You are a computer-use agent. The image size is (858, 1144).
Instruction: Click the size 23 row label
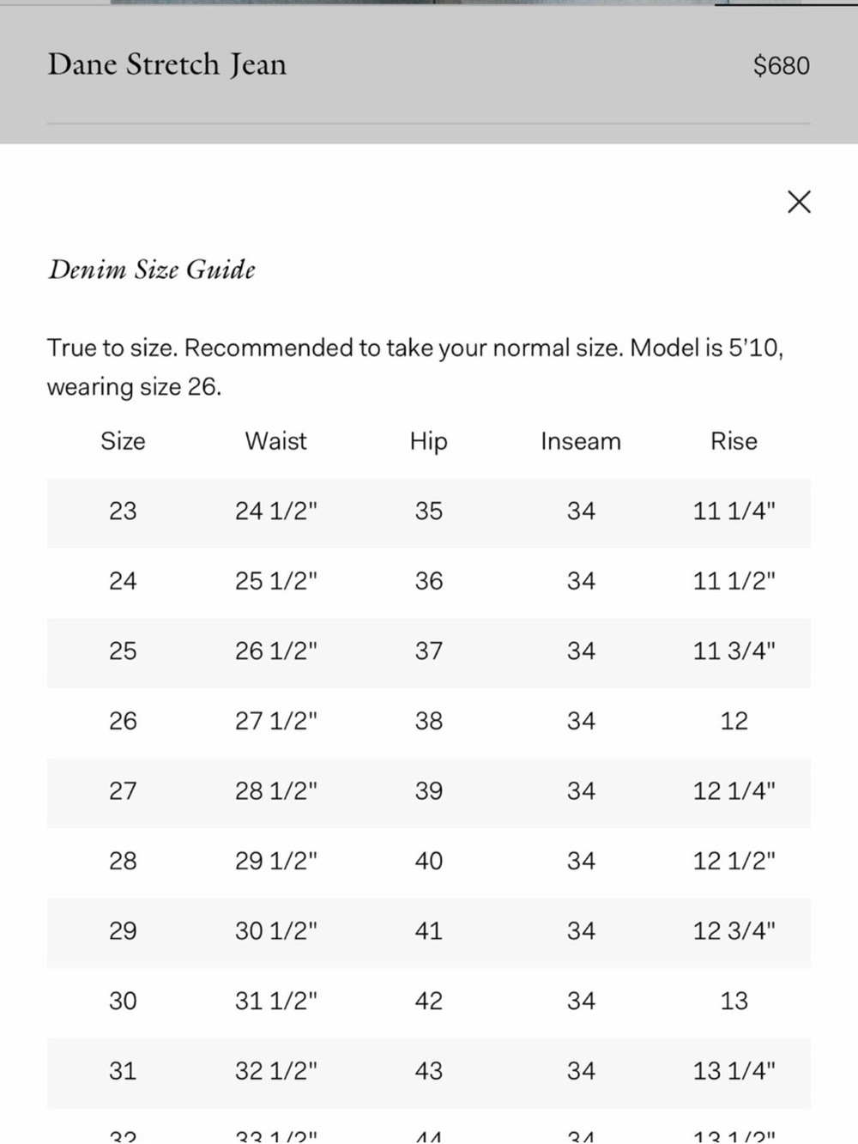tap(123, 511)
